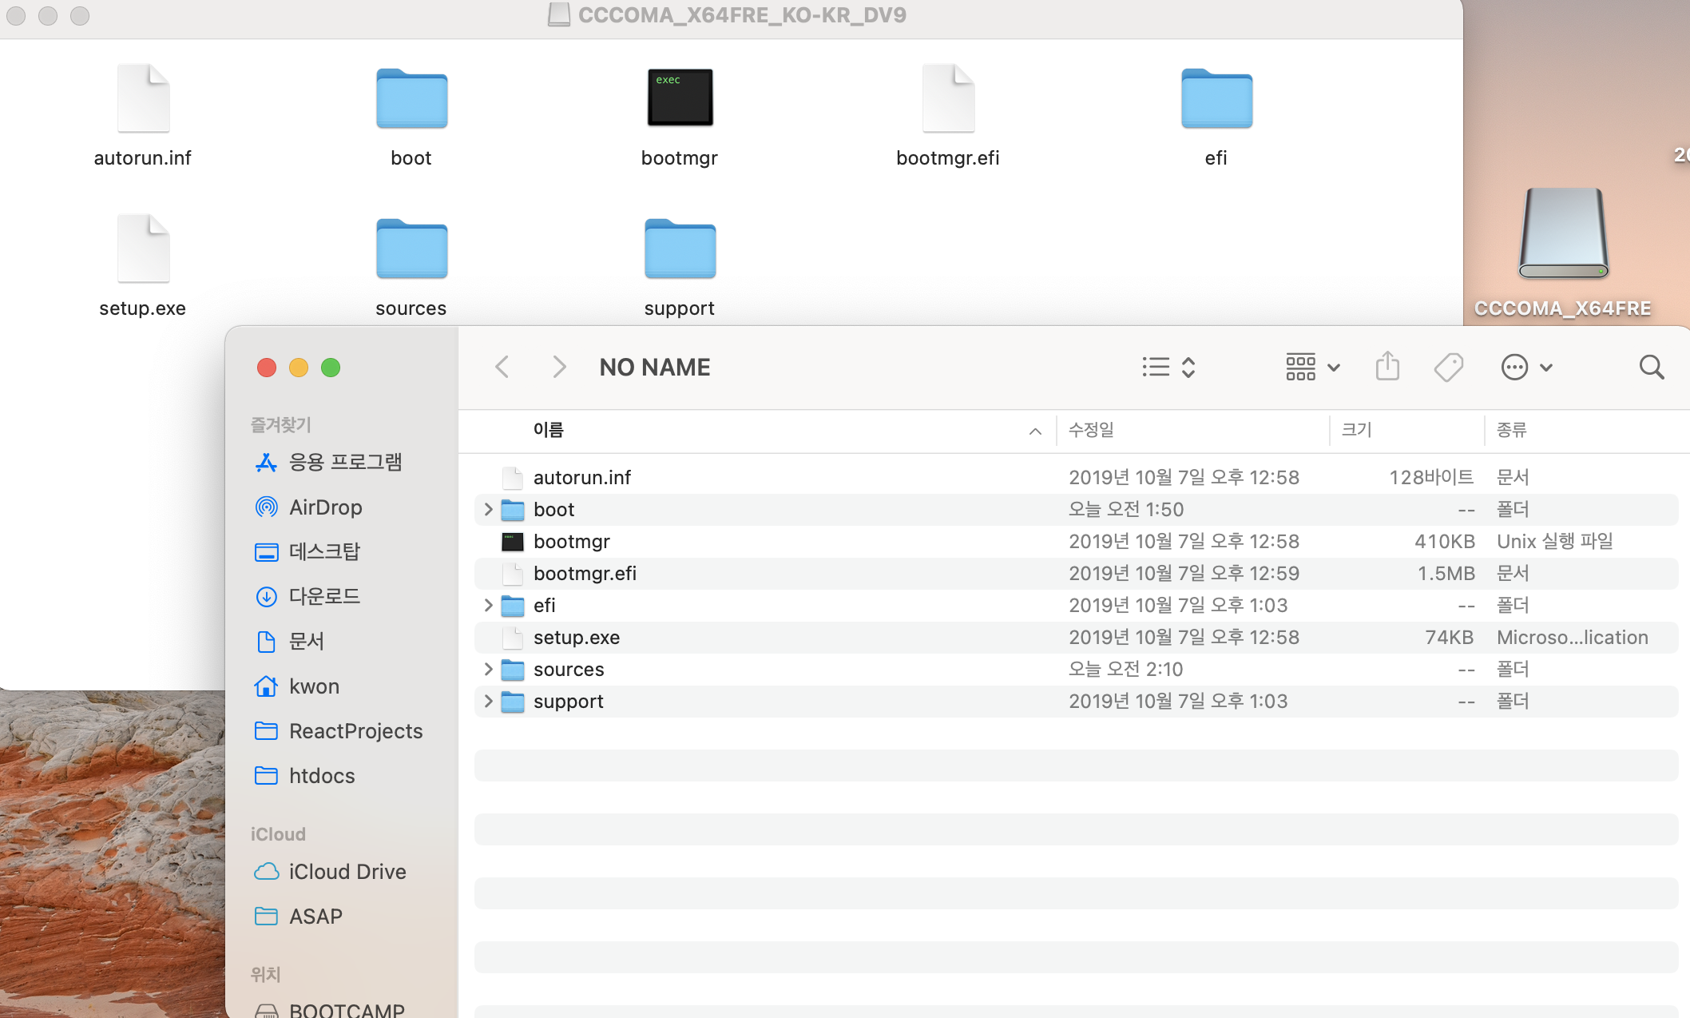Expand the boot folder disclosure arrow

point(488,509)
